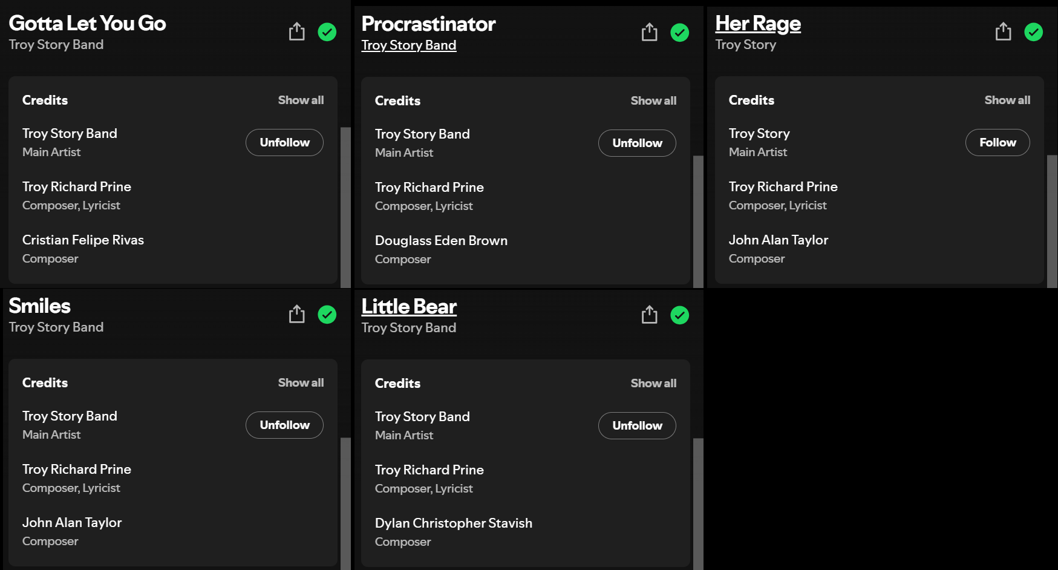Remove Gotta Let You Go from liked songs
The image size is (1058, 570).
327,31
